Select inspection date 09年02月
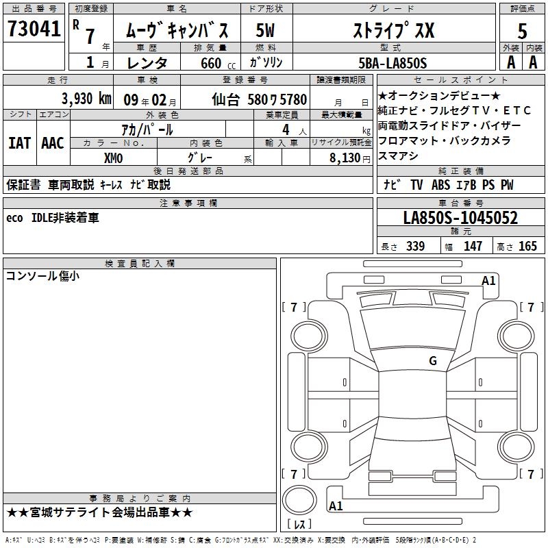548x548 pixels. point(150,100)
